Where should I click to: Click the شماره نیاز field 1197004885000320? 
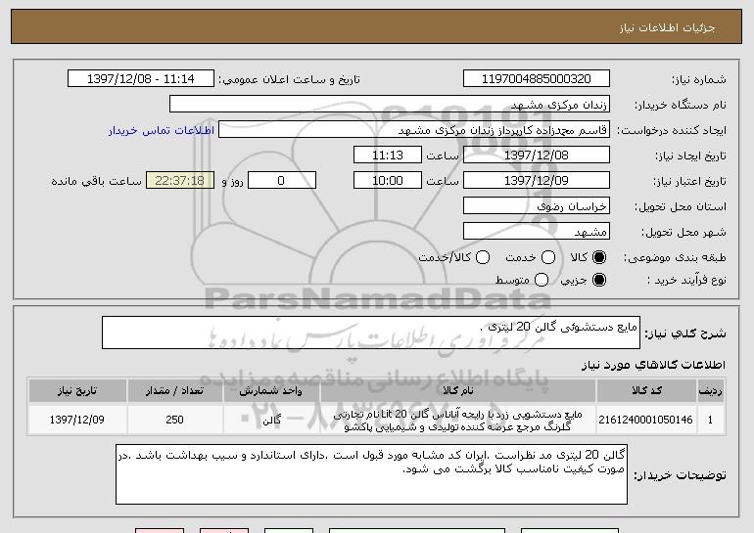point(537,79)
